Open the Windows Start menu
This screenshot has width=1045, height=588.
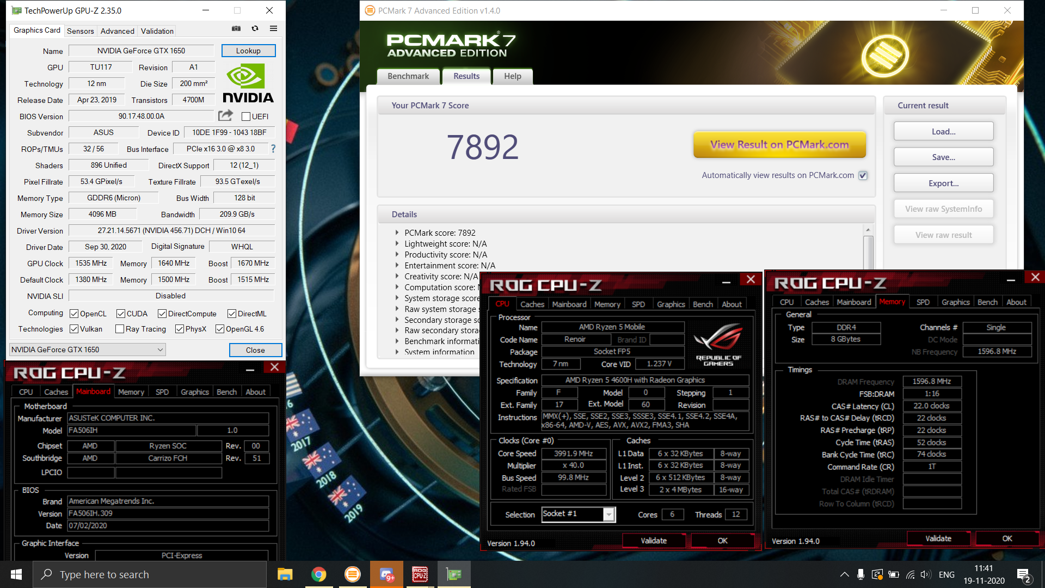point(16,574)
